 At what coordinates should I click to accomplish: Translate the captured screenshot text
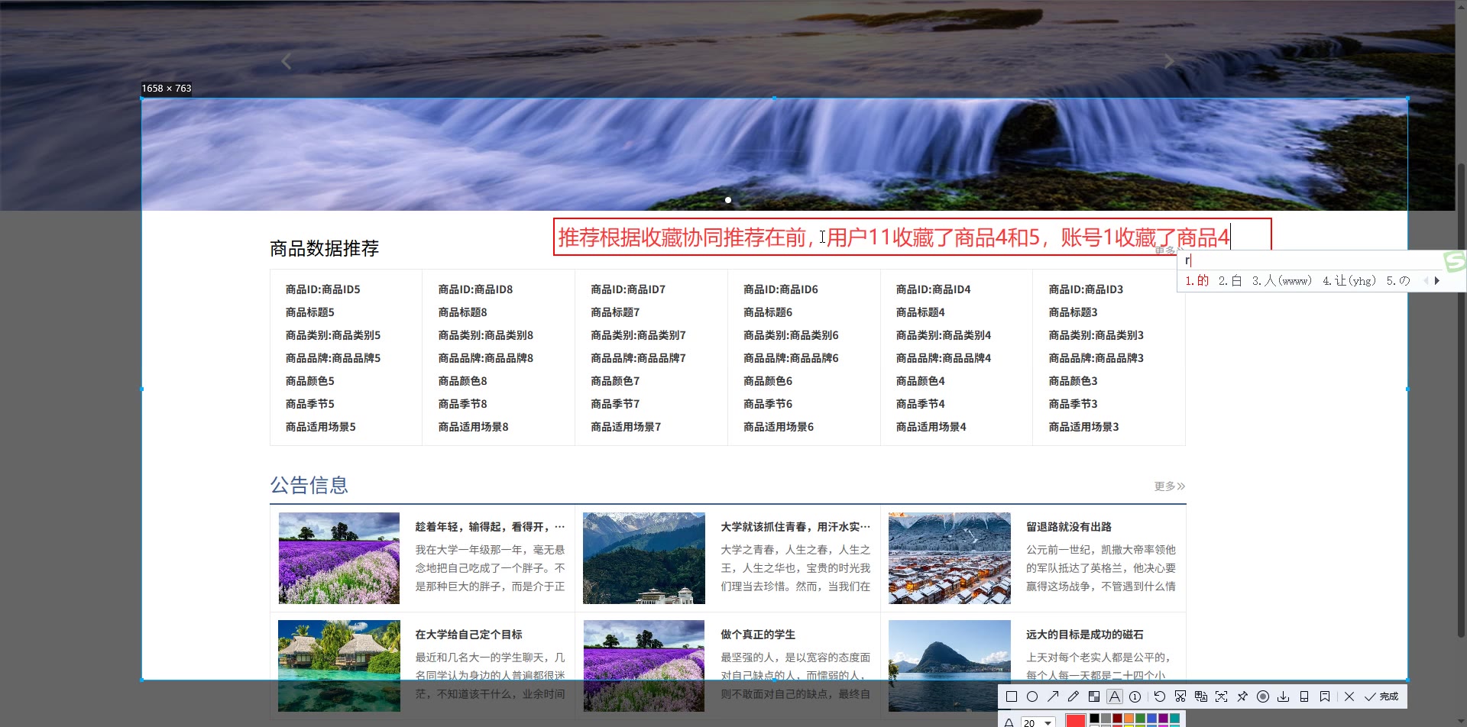[1201, 696]
